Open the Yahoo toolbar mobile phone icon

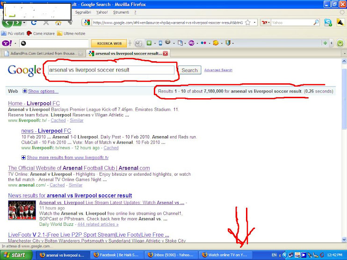(x=161, y=43)
